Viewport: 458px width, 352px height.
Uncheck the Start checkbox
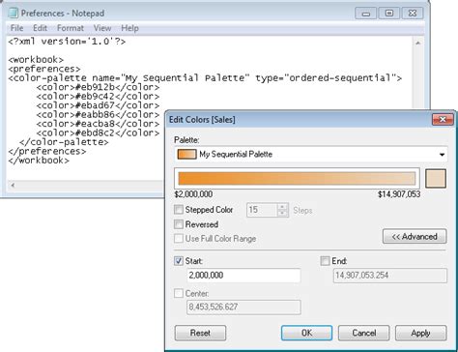[x=179, y=261]
